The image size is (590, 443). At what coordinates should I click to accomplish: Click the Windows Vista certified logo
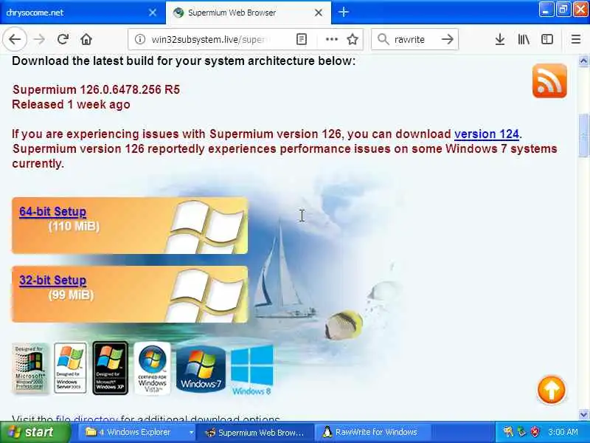click(152, 368)
